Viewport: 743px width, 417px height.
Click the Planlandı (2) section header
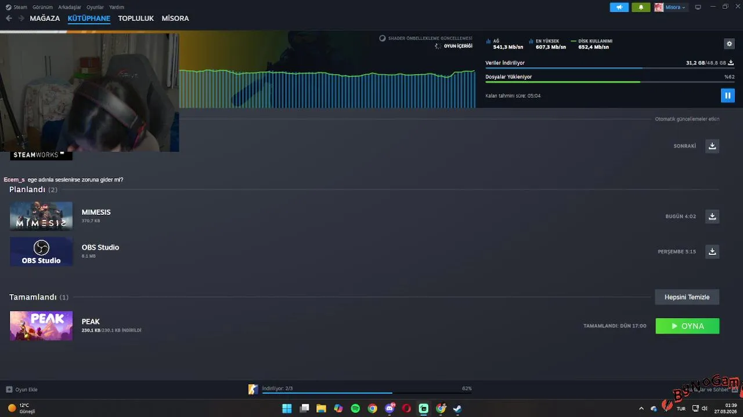pyautogui.click(x=33, y=190)
